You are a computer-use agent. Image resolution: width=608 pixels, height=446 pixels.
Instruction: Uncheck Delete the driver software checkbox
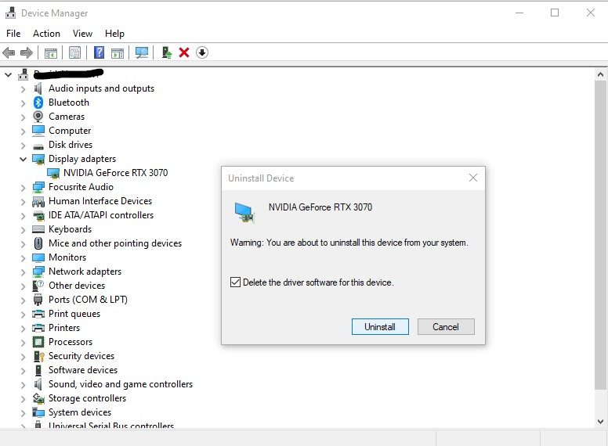tap(235, 282)
